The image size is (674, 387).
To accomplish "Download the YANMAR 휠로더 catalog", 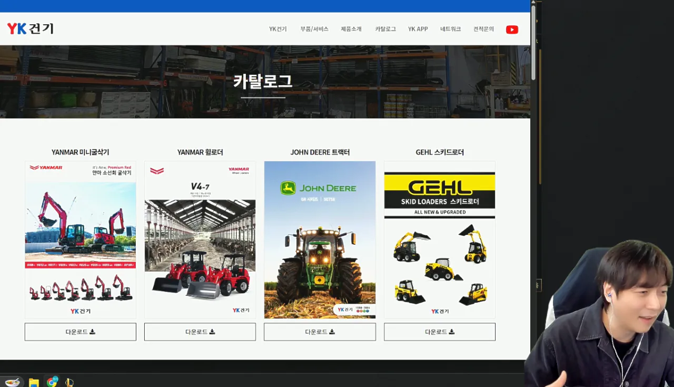I will (200, 332).
